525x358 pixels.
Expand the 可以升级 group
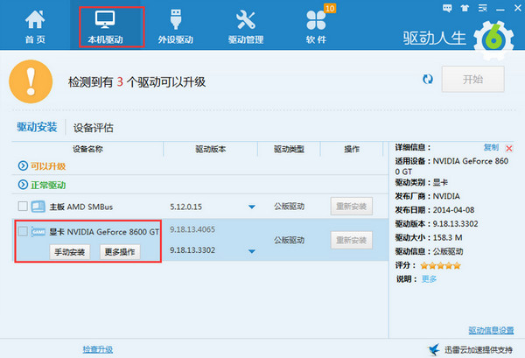coord(23,165)
